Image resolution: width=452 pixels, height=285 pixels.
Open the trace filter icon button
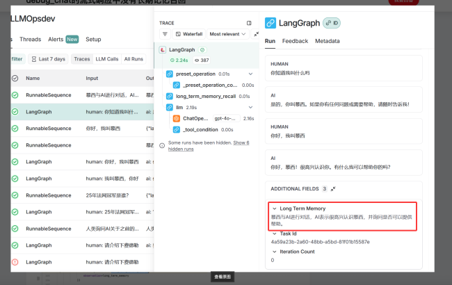tap(165, 34)
